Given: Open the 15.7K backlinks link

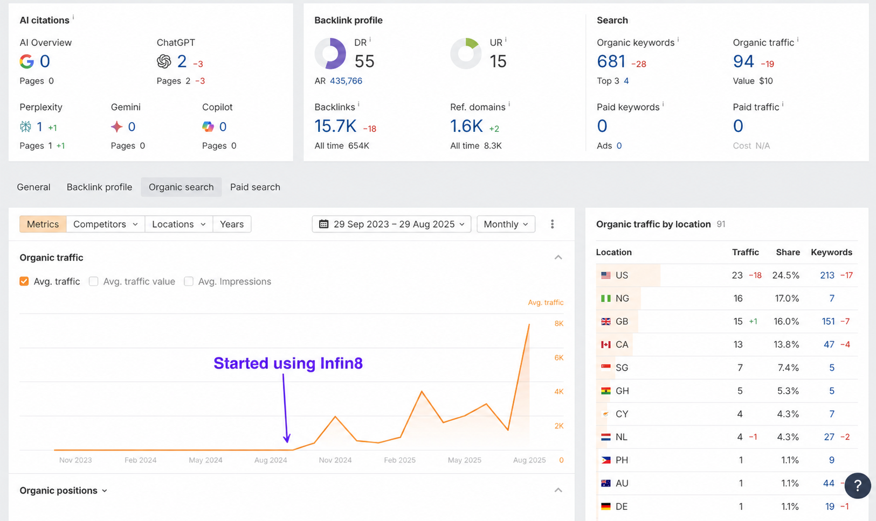Looking at the screenshot, I should point(335,126).
